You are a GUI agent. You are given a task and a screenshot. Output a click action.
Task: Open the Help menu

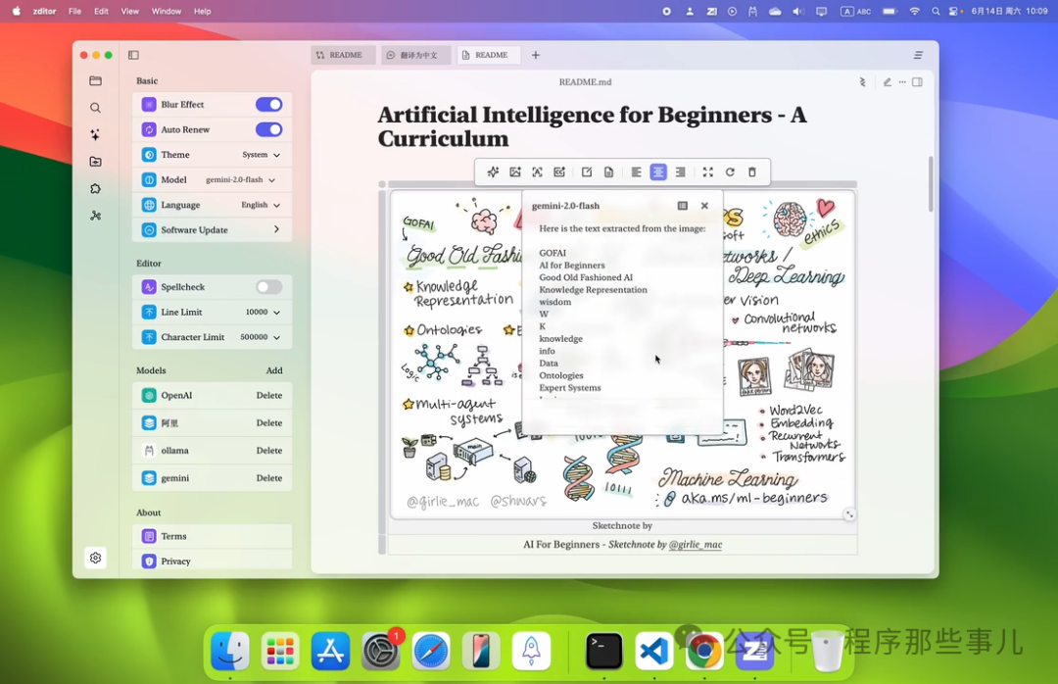[203, 11]
